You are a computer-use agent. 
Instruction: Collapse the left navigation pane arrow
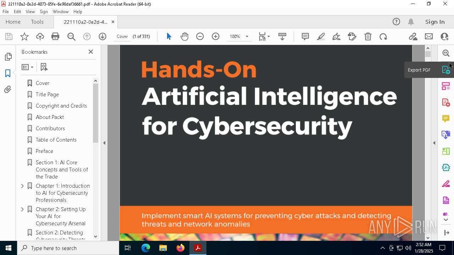104,143
